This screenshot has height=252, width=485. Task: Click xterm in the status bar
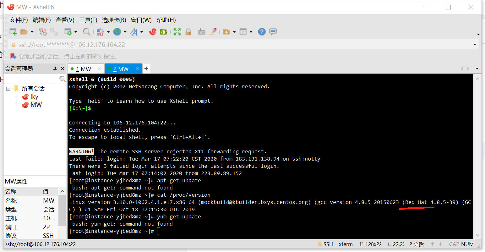pos(346,244)
